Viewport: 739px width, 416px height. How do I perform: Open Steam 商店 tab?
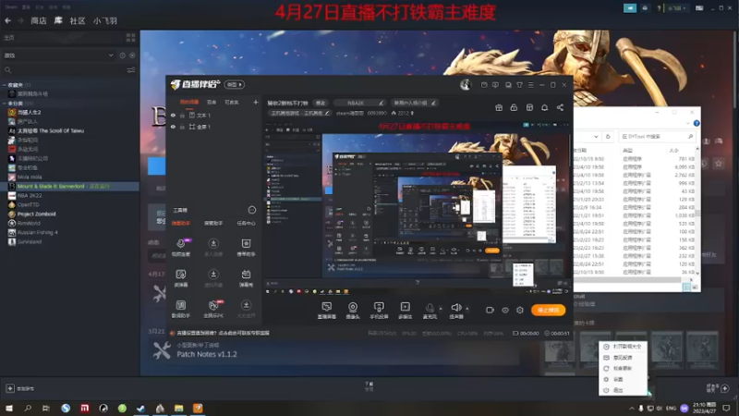tap(39, 20)
